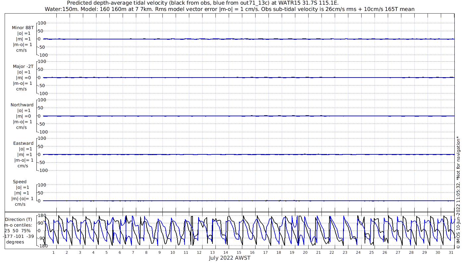Click the '100' tick of the Minor 88T axis
The height and width of the screenshot is (265, 464).
click(x=42, y=23)
